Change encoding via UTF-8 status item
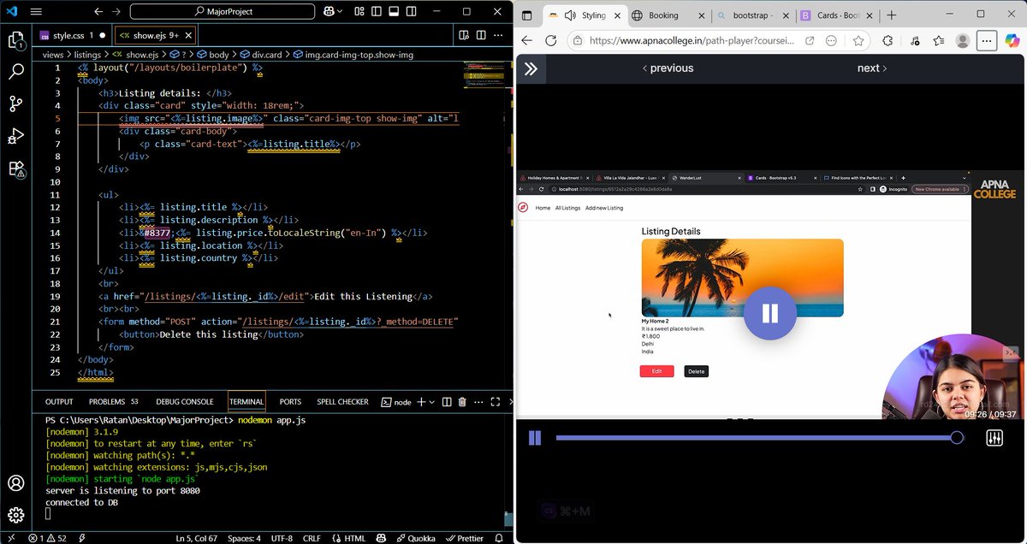 [282, 538]
